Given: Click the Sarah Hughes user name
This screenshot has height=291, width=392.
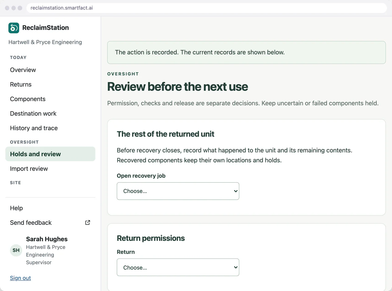Looking at the screenshot, I should pos(47,239).
